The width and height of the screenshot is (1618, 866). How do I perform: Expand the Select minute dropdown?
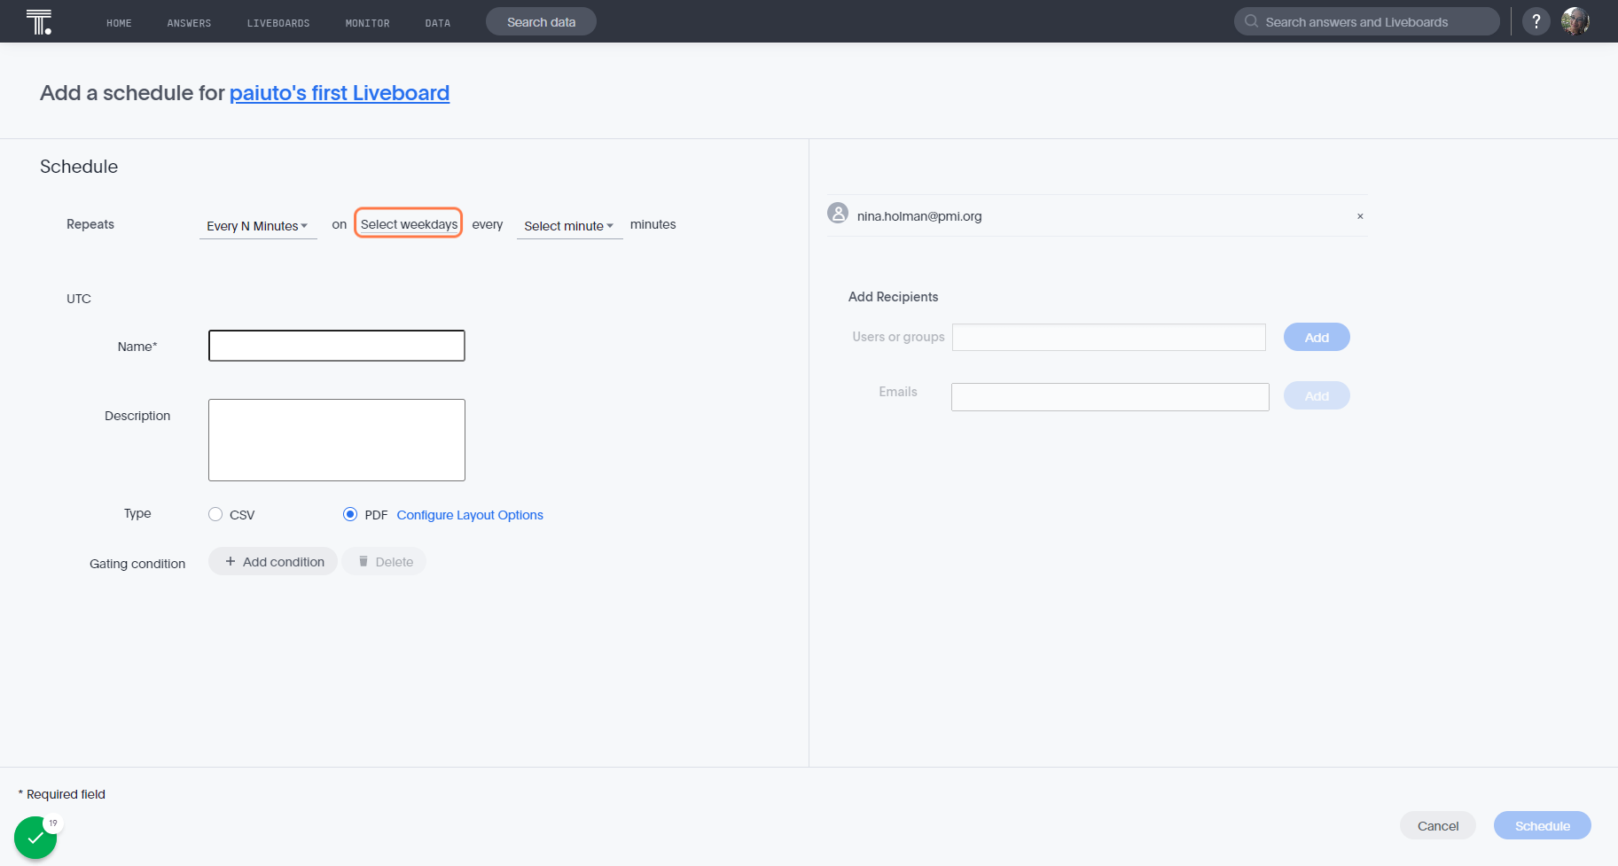(x=569, y=226)
